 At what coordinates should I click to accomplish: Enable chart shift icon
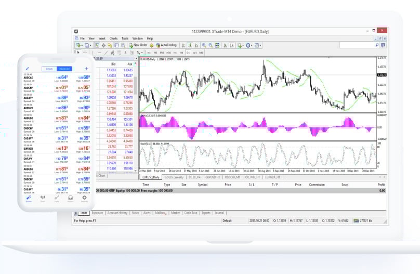click(232, 46)
